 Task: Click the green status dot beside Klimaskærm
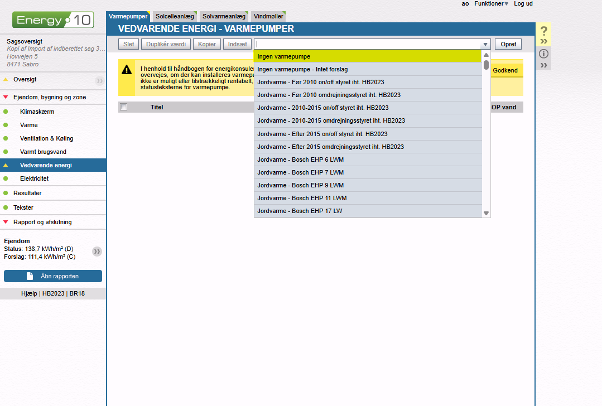(6, 112)
